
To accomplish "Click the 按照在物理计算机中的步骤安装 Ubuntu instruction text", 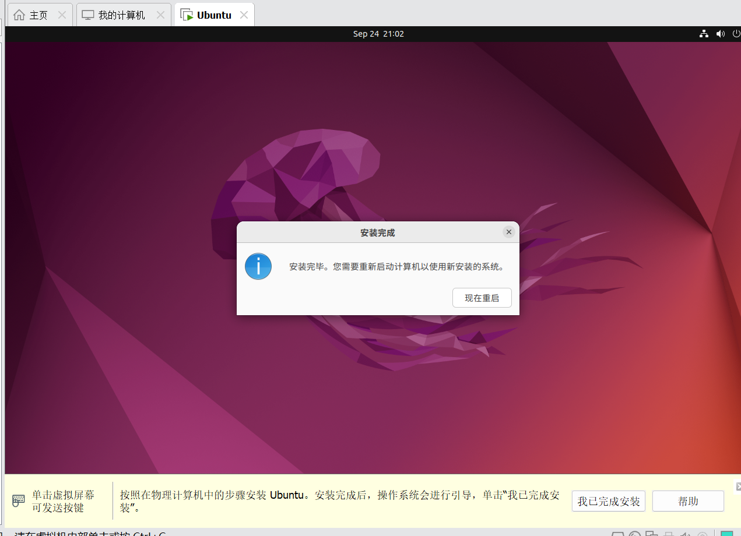I will pyautogui.click(x=340, y=501).
